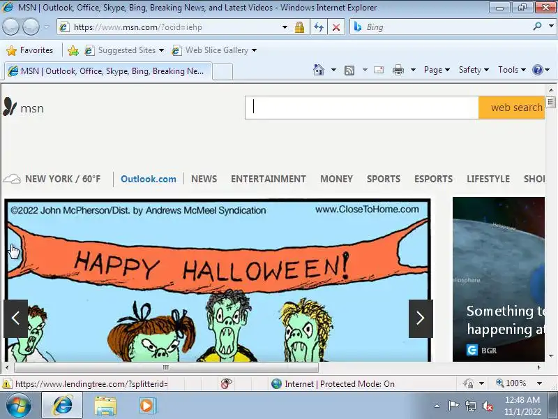Screen dimensions: 558x419
Task: Click Internet Explorer taskbar icon
Action: pyautogui.click(x=62, y=406)
